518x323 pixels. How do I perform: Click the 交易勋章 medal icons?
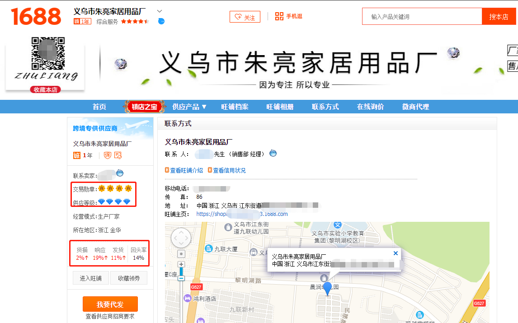click(x=115, y=188)
